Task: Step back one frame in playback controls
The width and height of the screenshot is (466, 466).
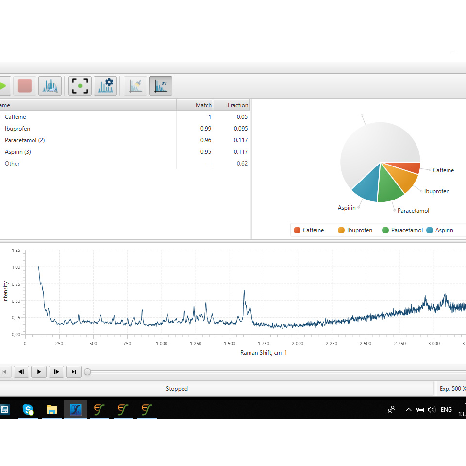Action: (21, 372)
